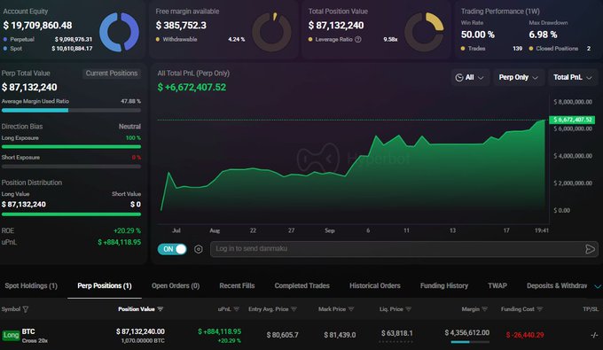The image size is (603, 350).
Task: Click the Withdrawable 4.24 % entry
Action: [x=200, y=39]
